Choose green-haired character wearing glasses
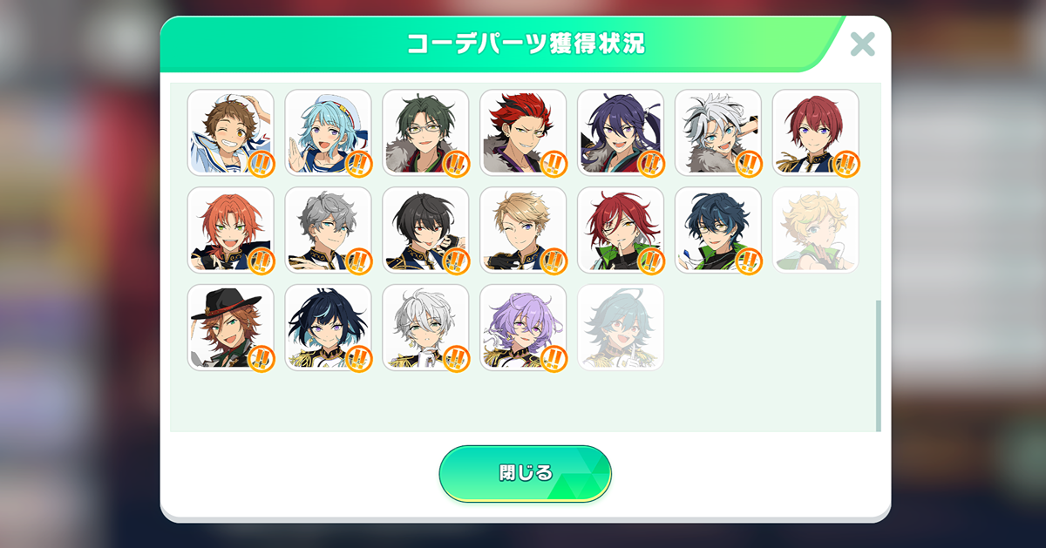 point(426,132)
